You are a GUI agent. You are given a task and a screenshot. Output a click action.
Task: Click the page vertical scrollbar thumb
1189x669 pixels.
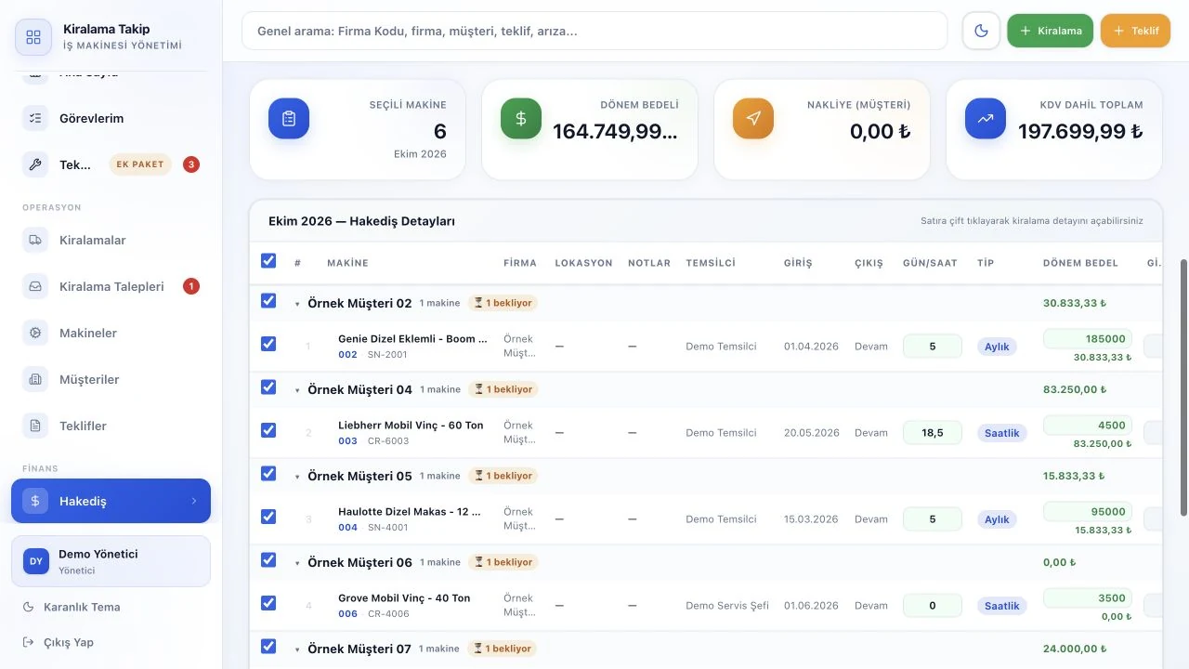point(1183,387)
